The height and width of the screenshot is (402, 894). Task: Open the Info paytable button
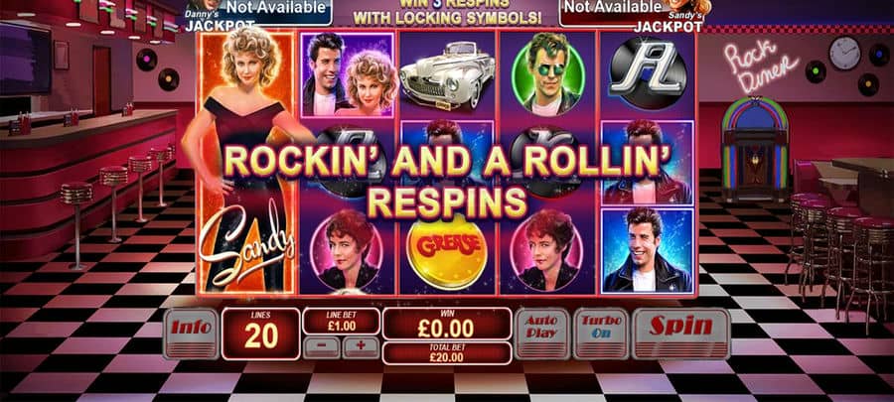coord(191,334)
